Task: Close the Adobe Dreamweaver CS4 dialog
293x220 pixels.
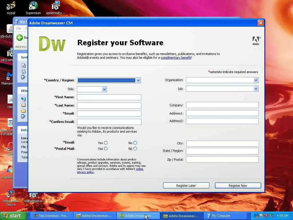Action: [261, 23]
